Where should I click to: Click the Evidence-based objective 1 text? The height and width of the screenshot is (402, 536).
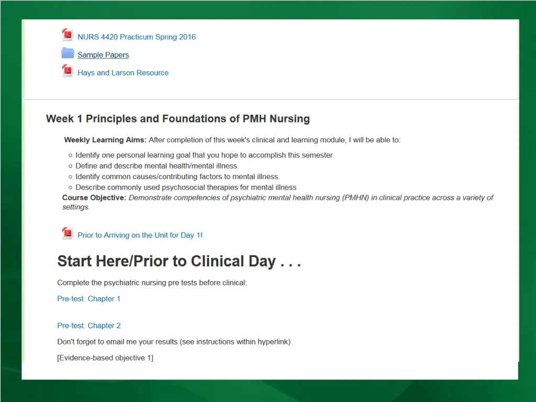tap(105, 358)
